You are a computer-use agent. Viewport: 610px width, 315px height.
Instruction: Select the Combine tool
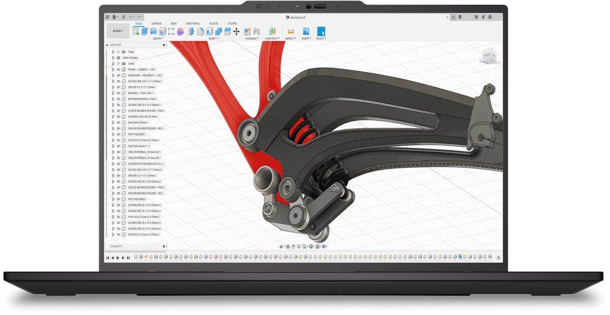(219, 31)
